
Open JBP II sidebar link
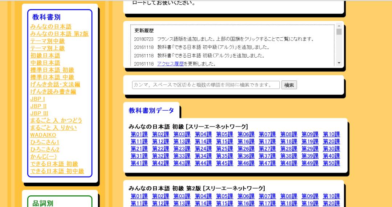[x=38, y=106]
